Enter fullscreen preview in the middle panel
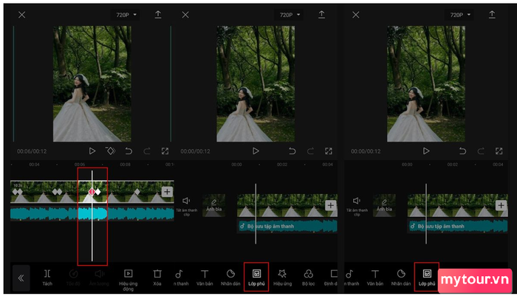 (329, 151)
